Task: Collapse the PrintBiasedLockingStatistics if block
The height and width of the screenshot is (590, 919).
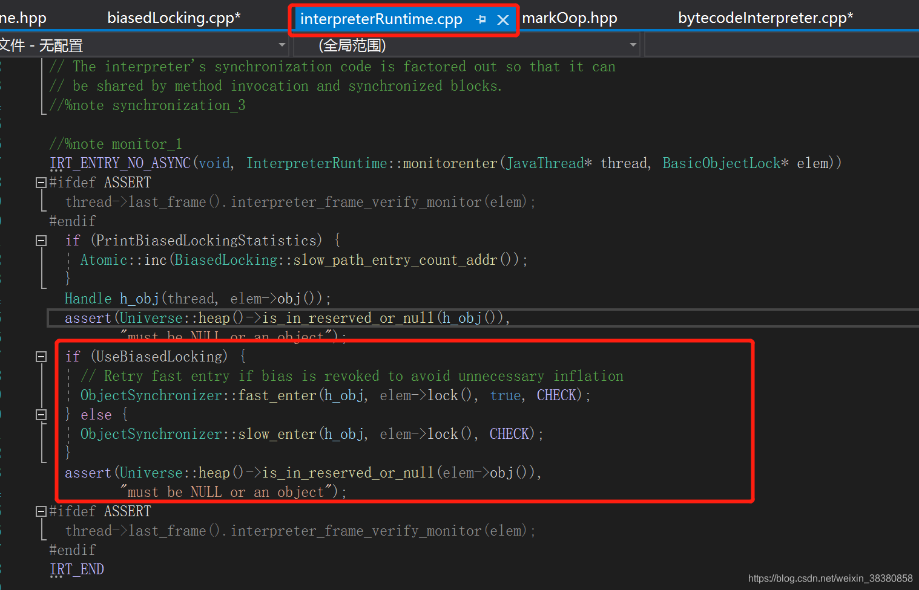Action: pyautogui.click(x=41, y=241)
